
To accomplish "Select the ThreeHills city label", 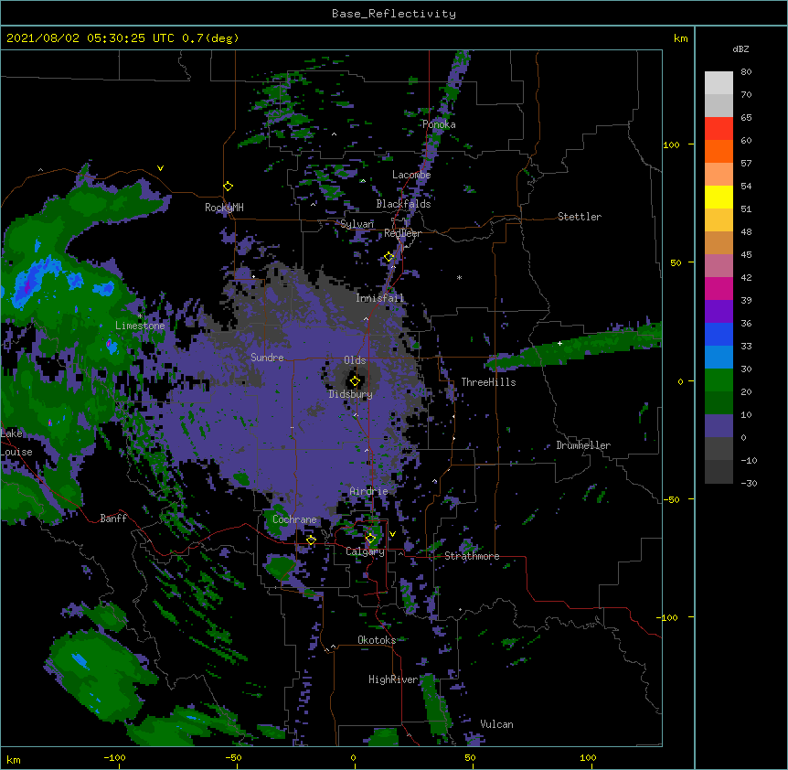I will 488,382.
